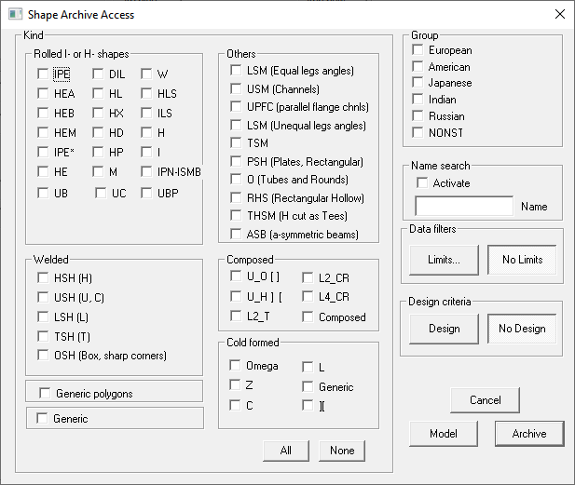
Task: Check the NONST group option
Action: 418,132
